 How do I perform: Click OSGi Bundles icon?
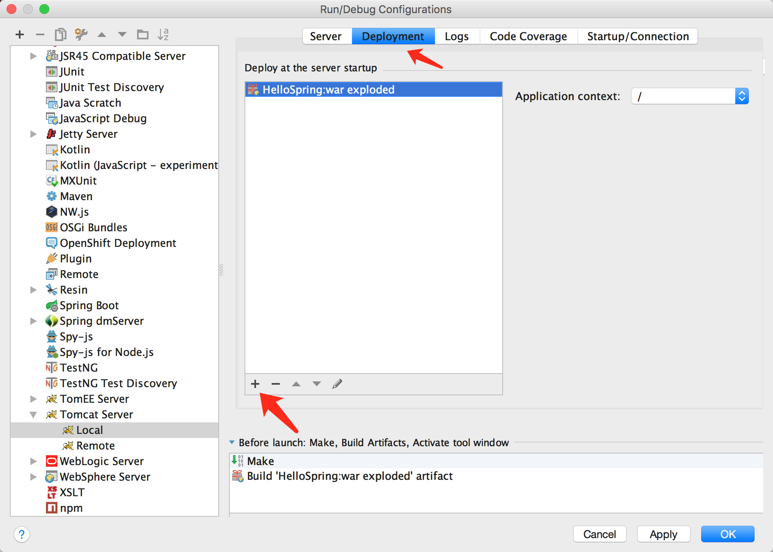pyautogui.click(x=51, y=227)
